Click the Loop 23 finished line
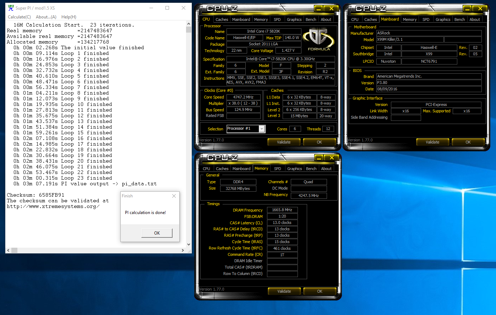This screenshot has width=496, height=315. tap(63, 178)
